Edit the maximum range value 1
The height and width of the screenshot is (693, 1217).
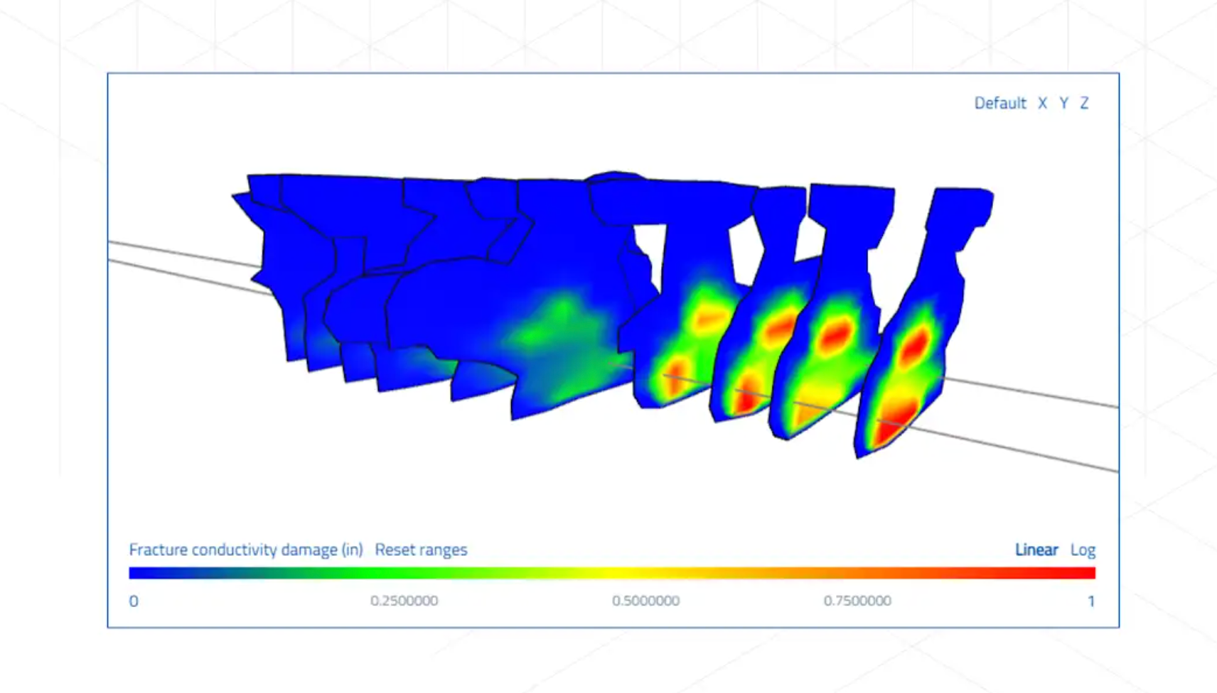[1090, 601]
